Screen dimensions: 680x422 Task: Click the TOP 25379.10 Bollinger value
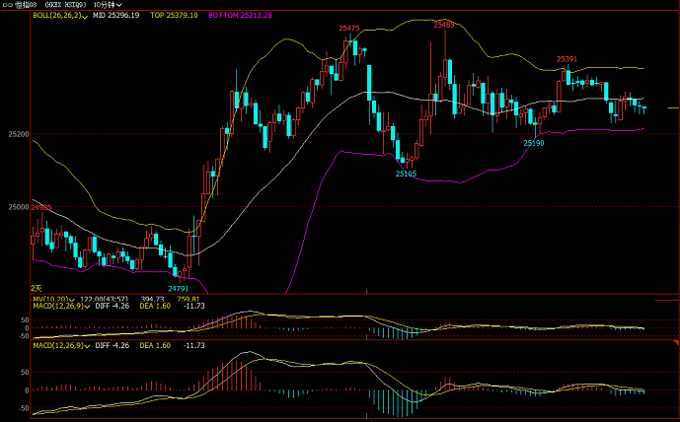[174, 16]
